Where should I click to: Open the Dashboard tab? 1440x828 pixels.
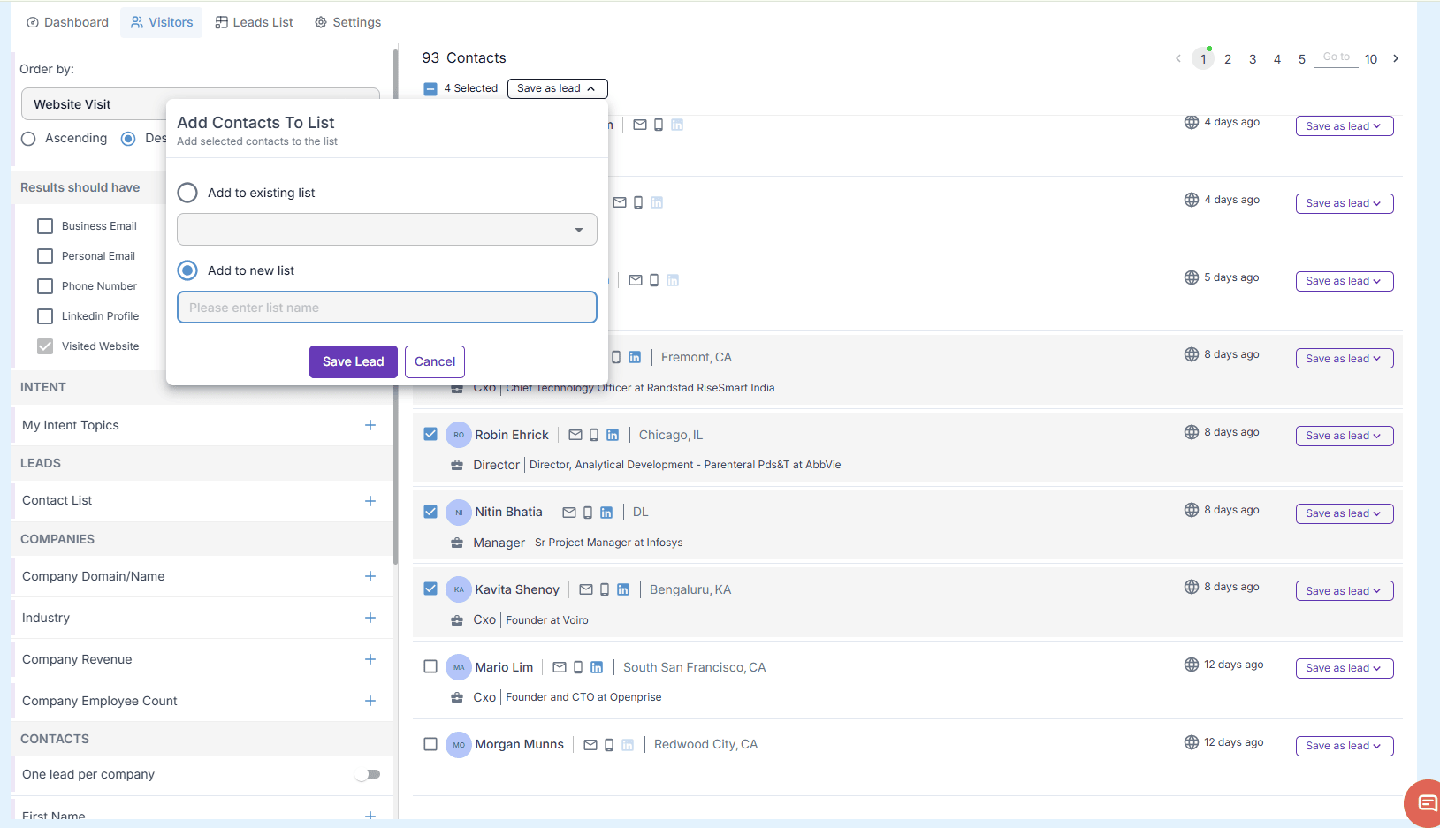point(68,22)
